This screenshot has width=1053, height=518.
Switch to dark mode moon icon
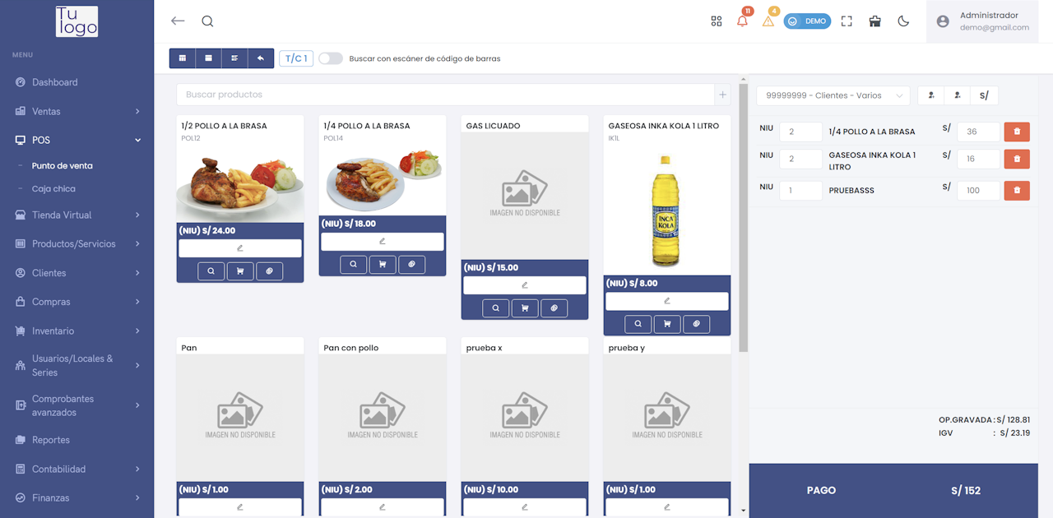click(903, 21)
